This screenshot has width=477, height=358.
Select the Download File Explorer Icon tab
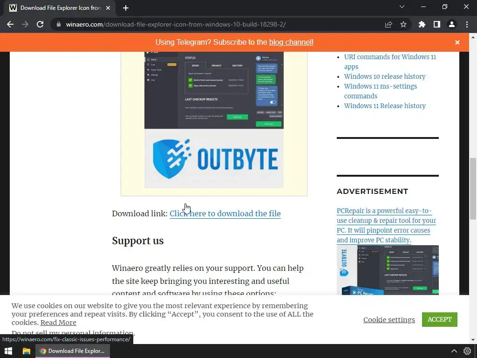tap(60, 8)
